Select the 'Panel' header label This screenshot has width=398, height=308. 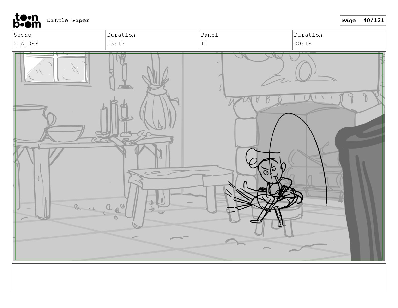tap(209, 35)
